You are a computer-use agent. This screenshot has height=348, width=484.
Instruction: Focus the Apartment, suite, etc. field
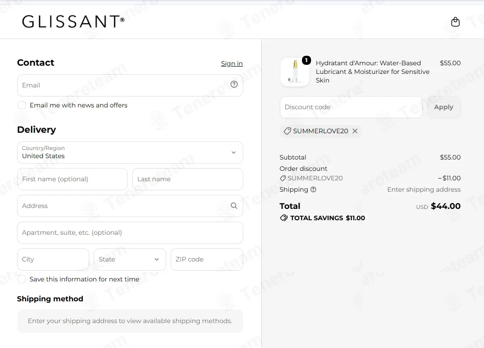(x=130, y=233)
